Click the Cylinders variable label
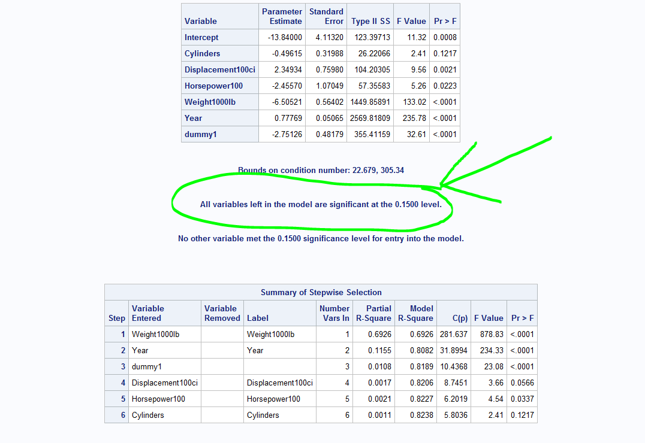 201,53
